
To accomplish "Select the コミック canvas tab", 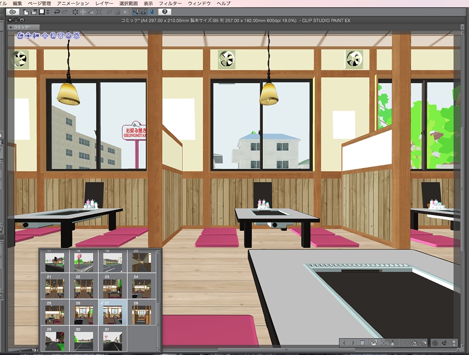I will [x=21, y=27].
